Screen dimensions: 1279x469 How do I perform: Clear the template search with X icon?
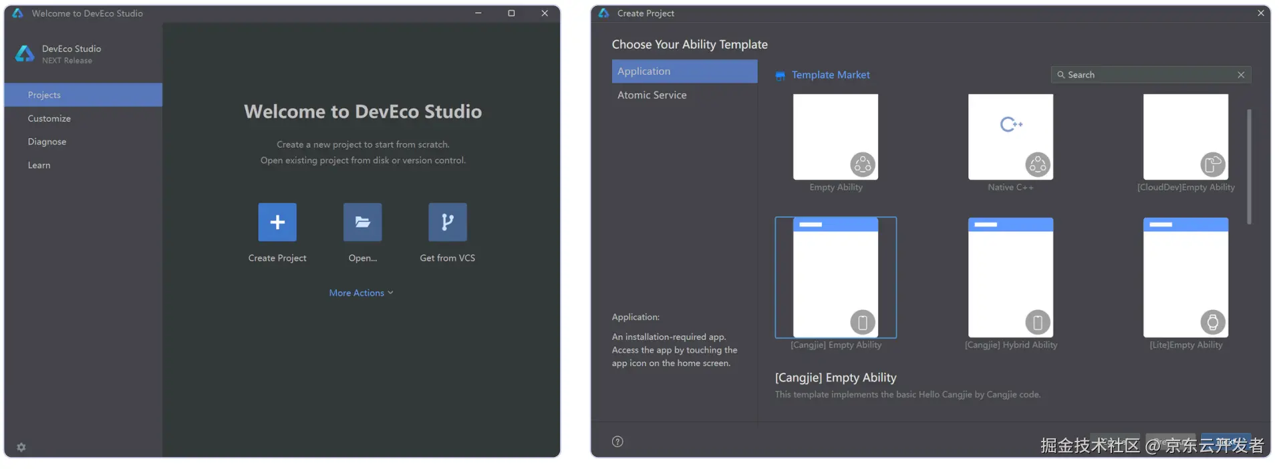(1241, 75)
